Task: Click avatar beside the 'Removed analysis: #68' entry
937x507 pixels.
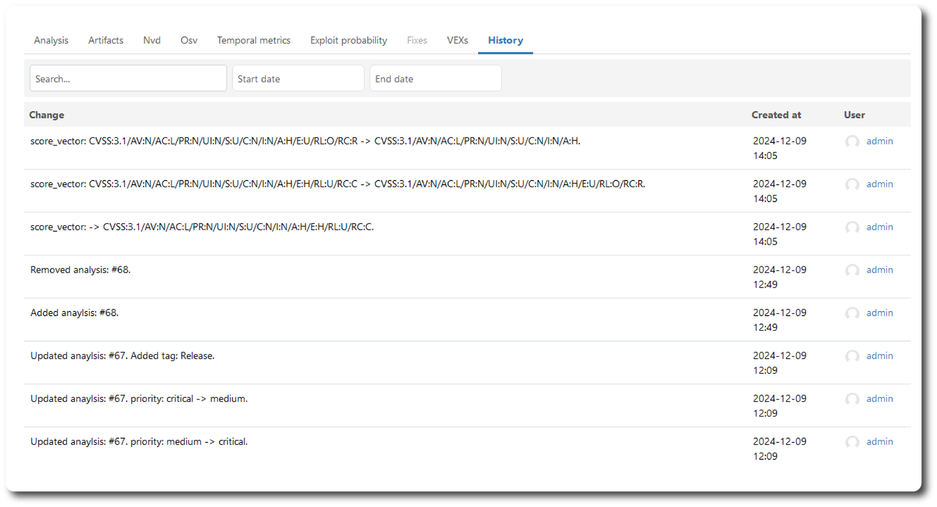Action: tap(852, 270)
